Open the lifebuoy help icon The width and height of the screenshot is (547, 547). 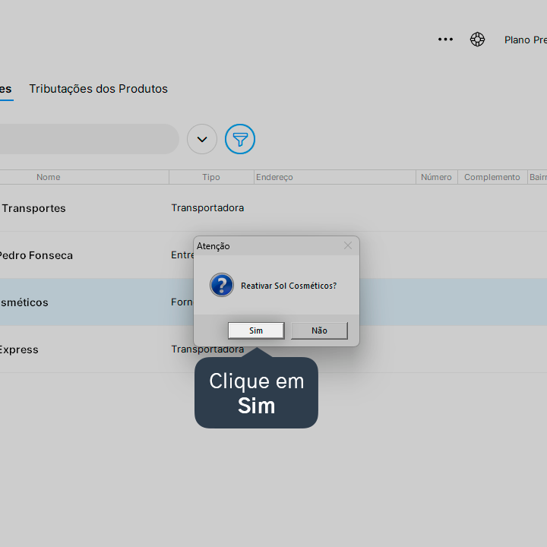click(x=477, y=39)
